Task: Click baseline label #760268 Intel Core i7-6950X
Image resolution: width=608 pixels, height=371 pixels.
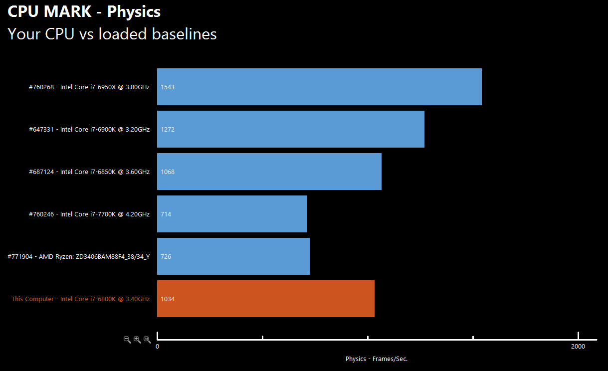Action: pyautogui.click(x=89, y=87)
